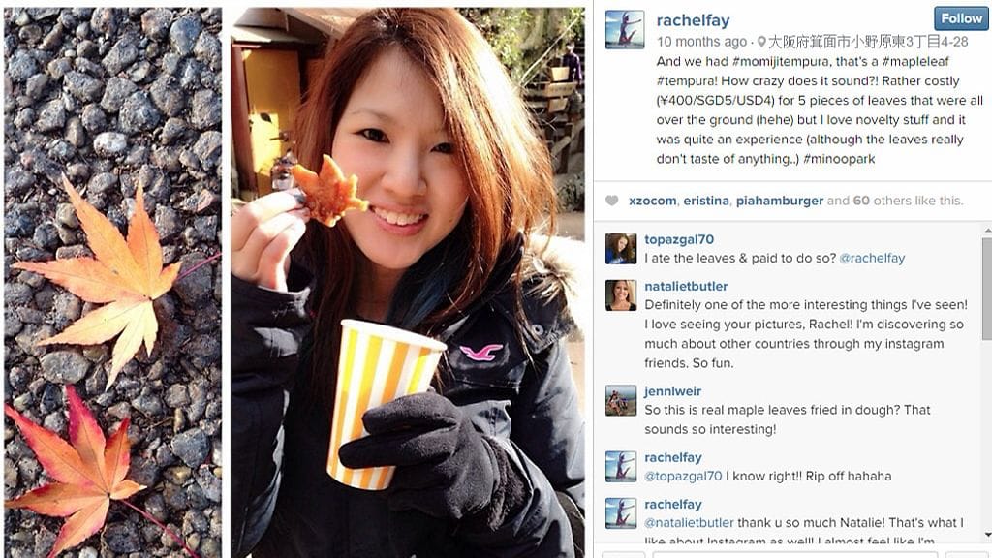Click the comments scrollbar up arrow
The height and width of the screenshot is (558, 992).
click(x=987, y=231)
